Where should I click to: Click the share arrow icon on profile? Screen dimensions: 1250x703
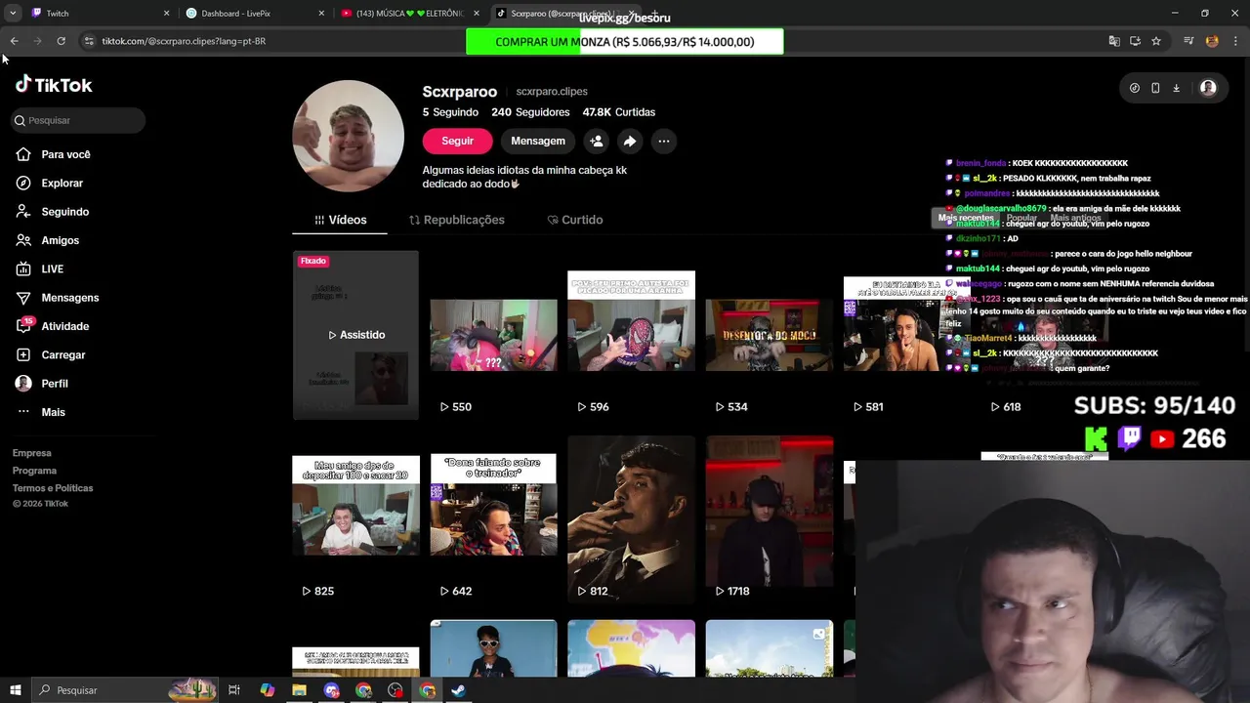coord(630,141)
